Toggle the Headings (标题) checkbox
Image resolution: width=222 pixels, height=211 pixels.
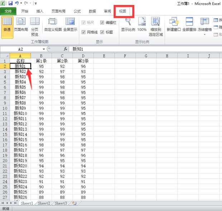pyautogui.click(x=102, y=32)
